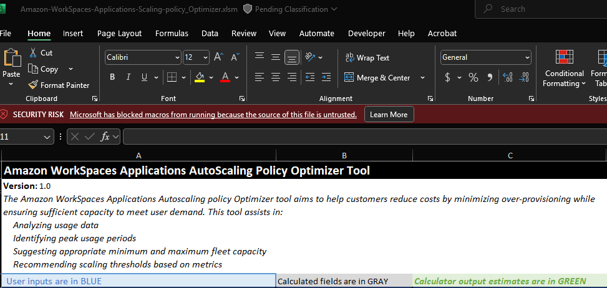
Task: Click the Percent Style icon
Action: (x=473, y=78)
